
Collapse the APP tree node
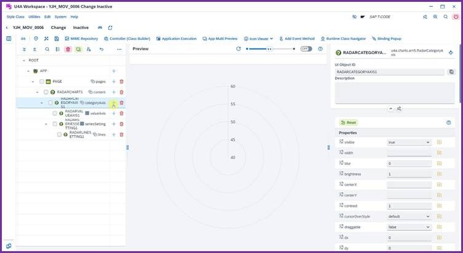[28, 71]
